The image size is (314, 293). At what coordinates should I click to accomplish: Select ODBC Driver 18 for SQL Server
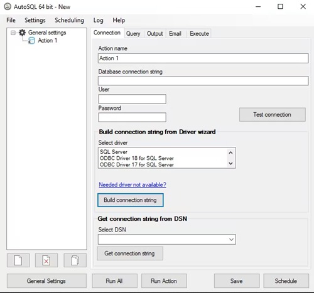pyautogui.click(x=137, y=158)
